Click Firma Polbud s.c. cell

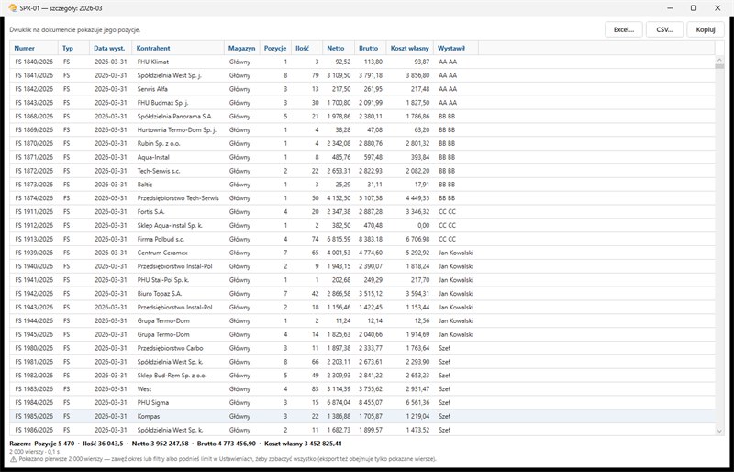pyautogui.click(x=161, y=239)
